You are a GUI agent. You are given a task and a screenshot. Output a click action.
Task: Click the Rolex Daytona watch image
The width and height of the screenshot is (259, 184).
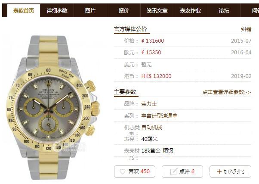pos(53,108)
